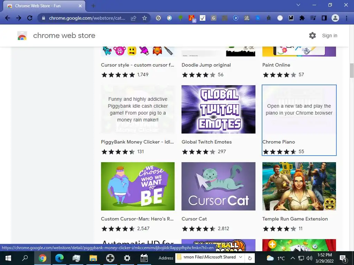Viewport: 354px width, 265px height.
Task: Open File Explorer from the taskbar
Action: pyautogui.click(x=93, y=258)
